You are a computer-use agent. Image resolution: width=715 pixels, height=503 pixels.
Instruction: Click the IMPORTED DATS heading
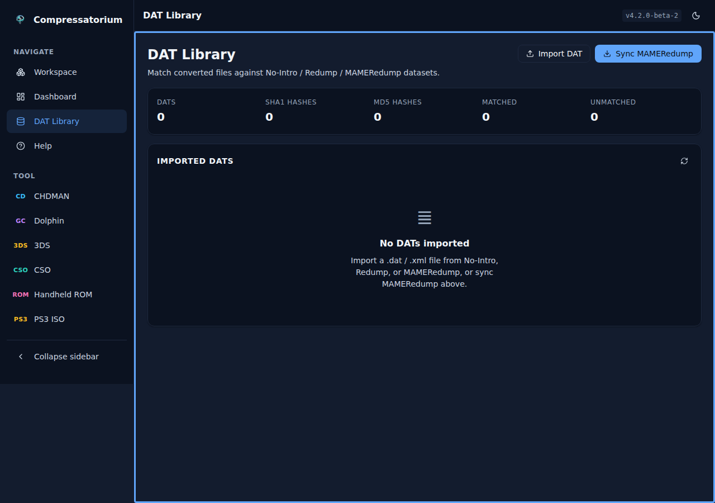click(195, 161)
